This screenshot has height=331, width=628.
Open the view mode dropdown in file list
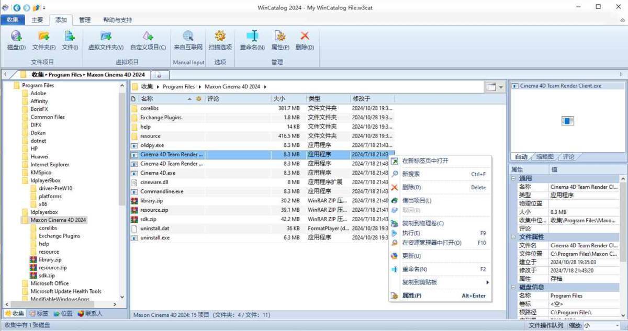click(x=501, y=87)
